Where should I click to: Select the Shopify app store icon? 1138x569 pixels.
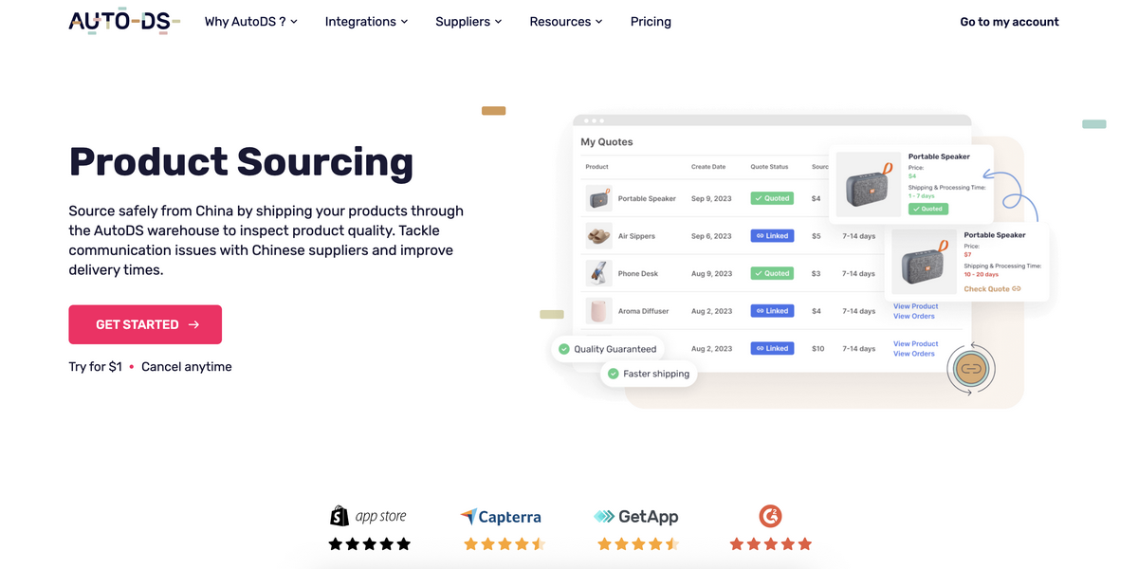pos(369,515)
